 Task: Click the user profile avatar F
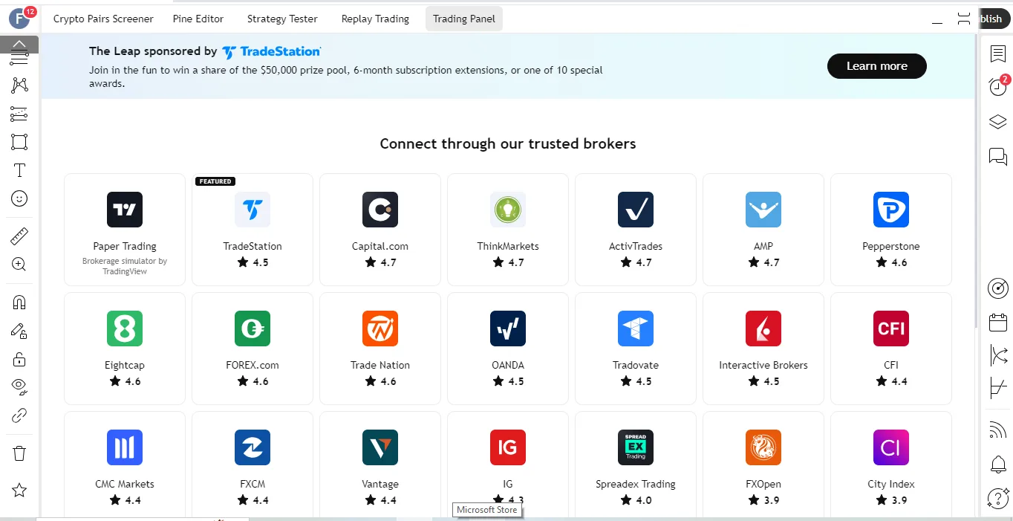point(19,19)
